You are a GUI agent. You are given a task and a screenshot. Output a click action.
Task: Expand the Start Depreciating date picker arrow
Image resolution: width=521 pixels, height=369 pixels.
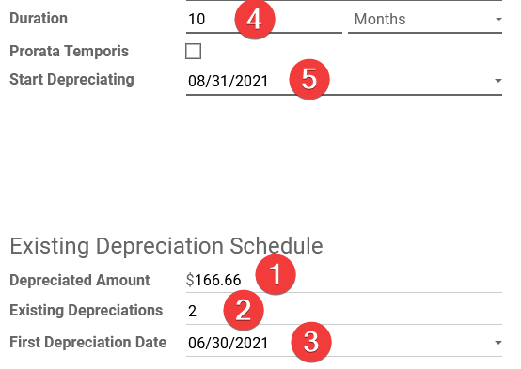click(498, 81)
